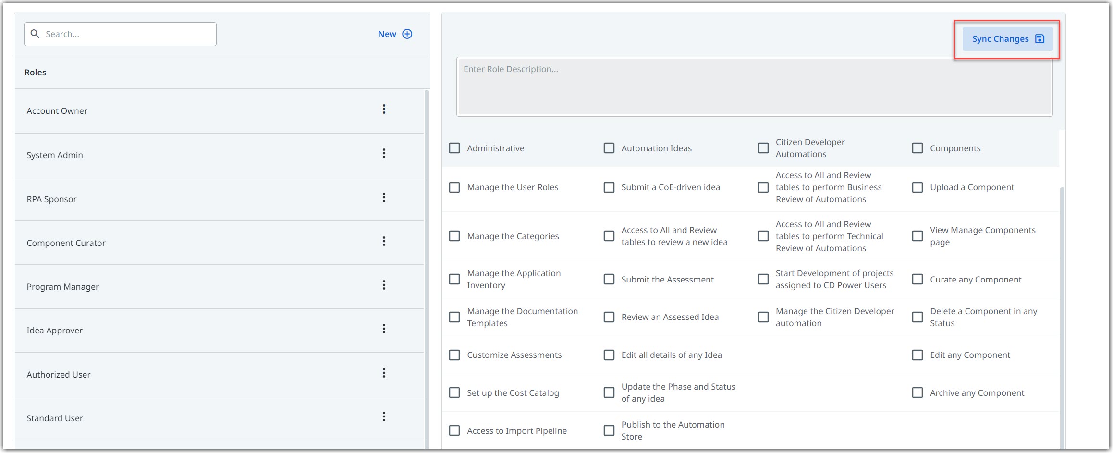Click the magnifier icon in search box
This screenshot has height=453, width=1113.
pyautogui.click(x=35, y=34)
